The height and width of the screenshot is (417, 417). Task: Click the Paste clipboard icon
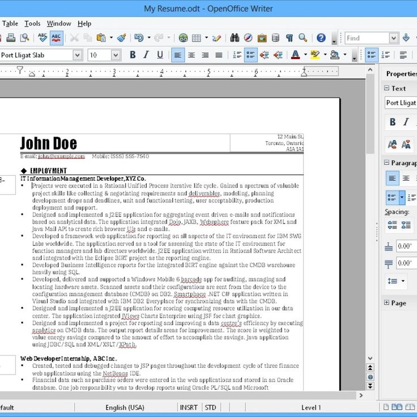[101, 38]
